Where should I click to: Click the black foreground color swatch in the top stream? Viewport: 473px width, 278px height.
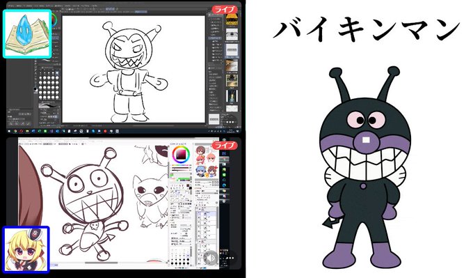point(35,89)
